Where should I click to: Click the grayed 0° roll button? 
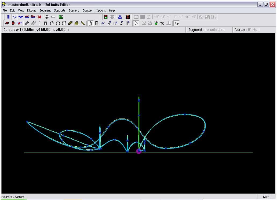175,17
